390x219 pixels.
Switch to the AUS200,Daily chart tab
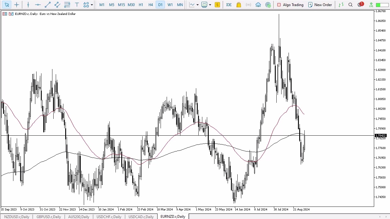(79, 217)
